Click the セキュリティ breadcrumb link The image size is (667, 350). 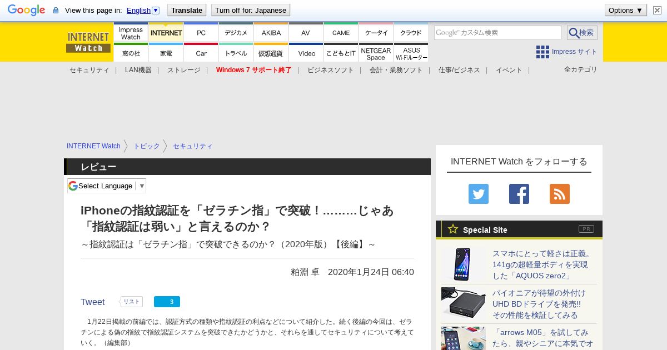pos(193,146)
